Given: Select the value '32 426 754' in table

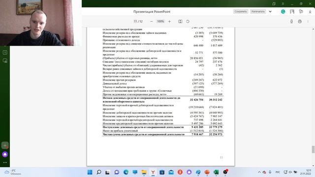Looking at the screenshot, I should tap(196, 100).
